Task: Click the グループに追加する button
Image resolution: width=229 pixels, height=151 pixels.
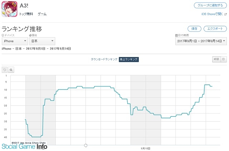Action: 210,5
